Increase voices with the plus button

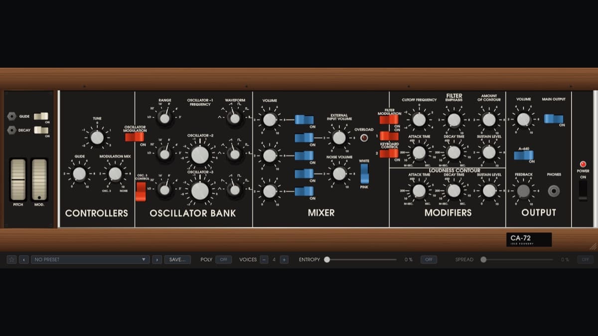[284, 259]
